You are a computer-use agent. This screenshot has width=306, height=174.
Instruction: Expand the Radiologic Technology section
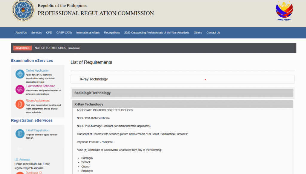pyautogui.click(x=183, y=93)
